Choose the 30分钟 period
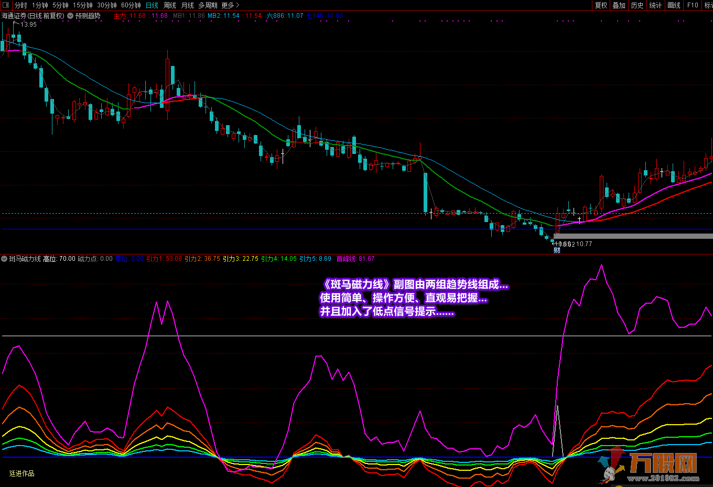713x487 pixels. click(x=106, y=5)
